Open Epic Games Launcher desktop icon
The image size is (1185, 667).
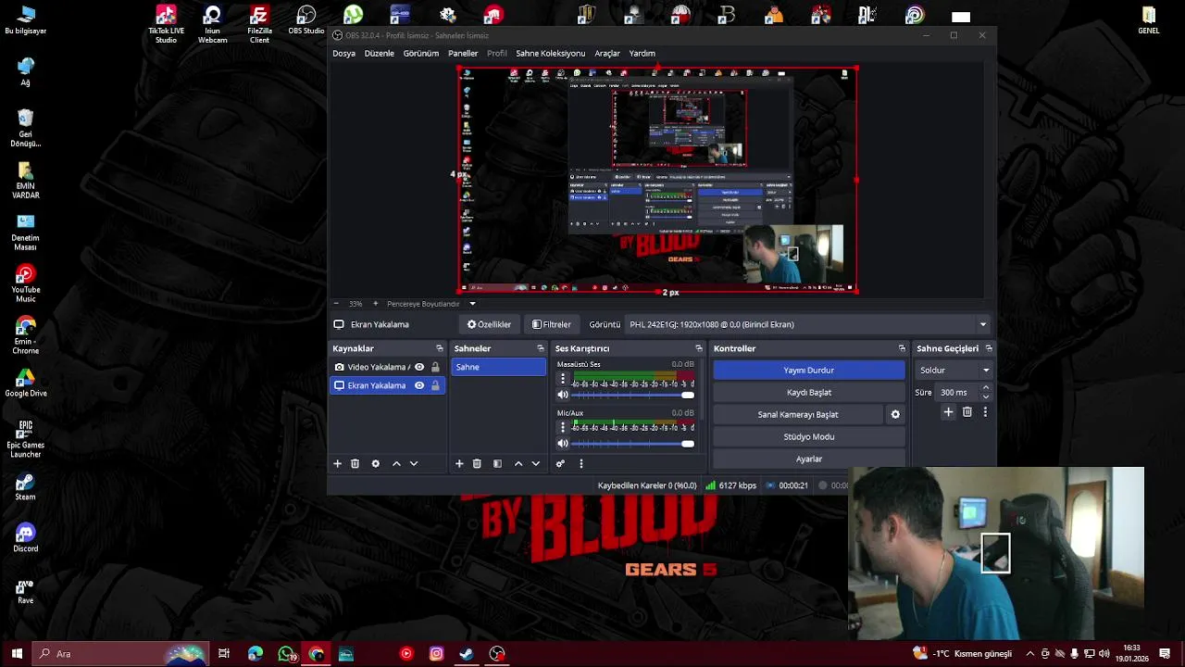click(x=26, y=438)
